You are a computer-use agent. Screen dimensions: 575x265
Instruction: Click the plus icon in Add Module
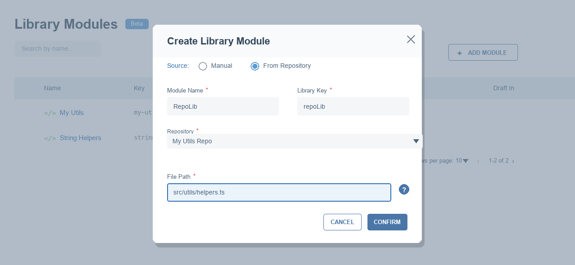point(460,53)
